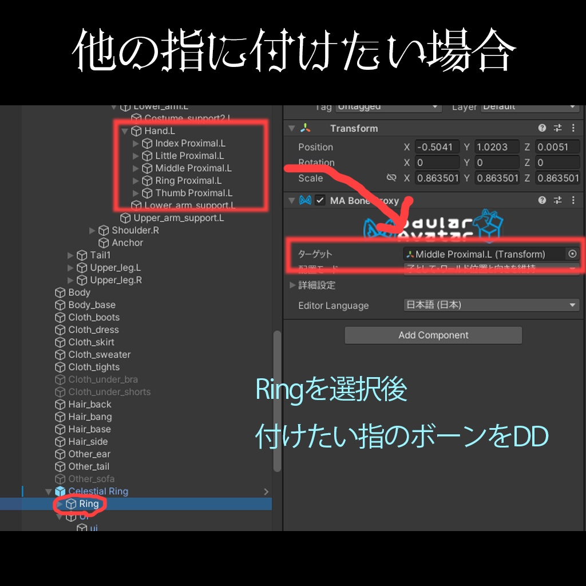Screen dimensions: 586x586
Task: Click the Thumb Proximal.L cube icon
Action: pyautogui.click(x=147, y=193)
